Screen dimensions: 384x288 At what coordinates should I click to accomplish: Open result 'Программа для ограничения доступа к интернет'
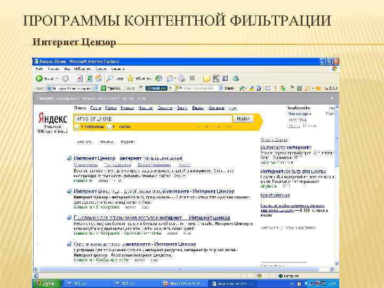152,218
